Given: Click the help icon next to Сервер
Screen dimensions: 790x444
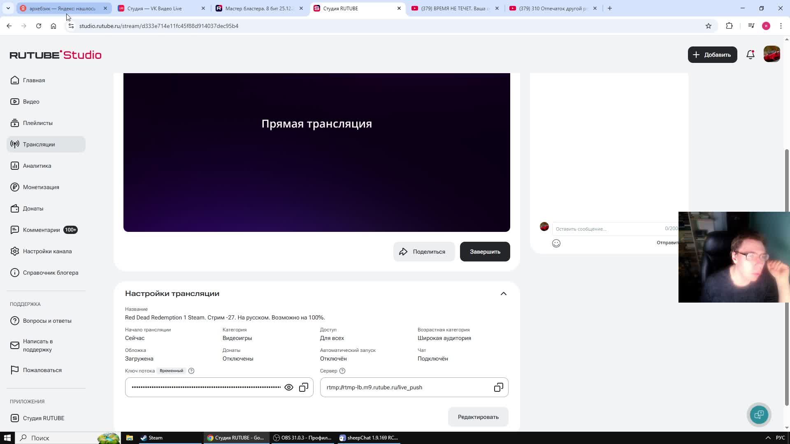Looking at the screenshot, I should (x=342, y=371).
